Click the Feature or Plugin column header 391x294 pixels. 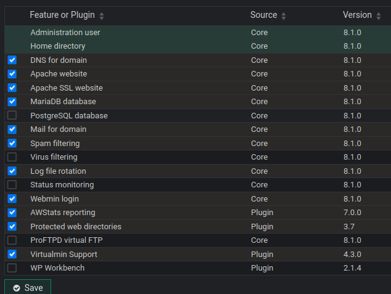[x=62, y=15]
